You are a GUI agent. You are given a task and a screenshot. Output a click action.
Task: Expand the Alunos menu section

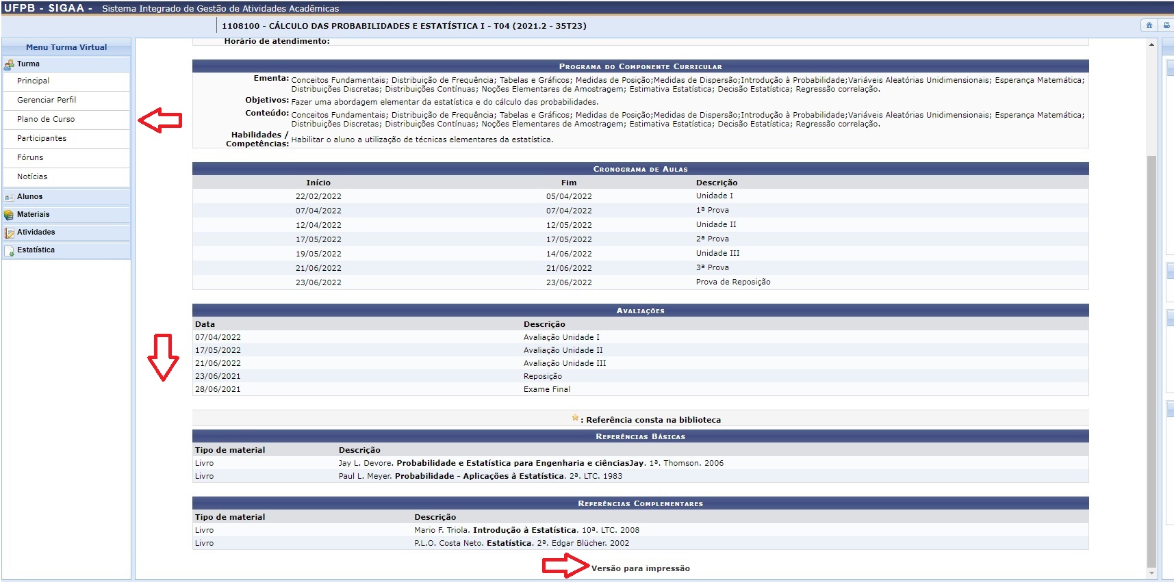30,197
